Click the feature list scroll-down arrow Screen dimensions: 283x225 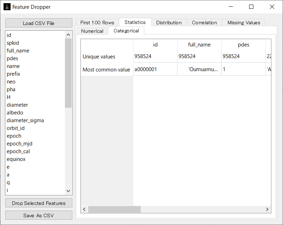pos(68,191)
